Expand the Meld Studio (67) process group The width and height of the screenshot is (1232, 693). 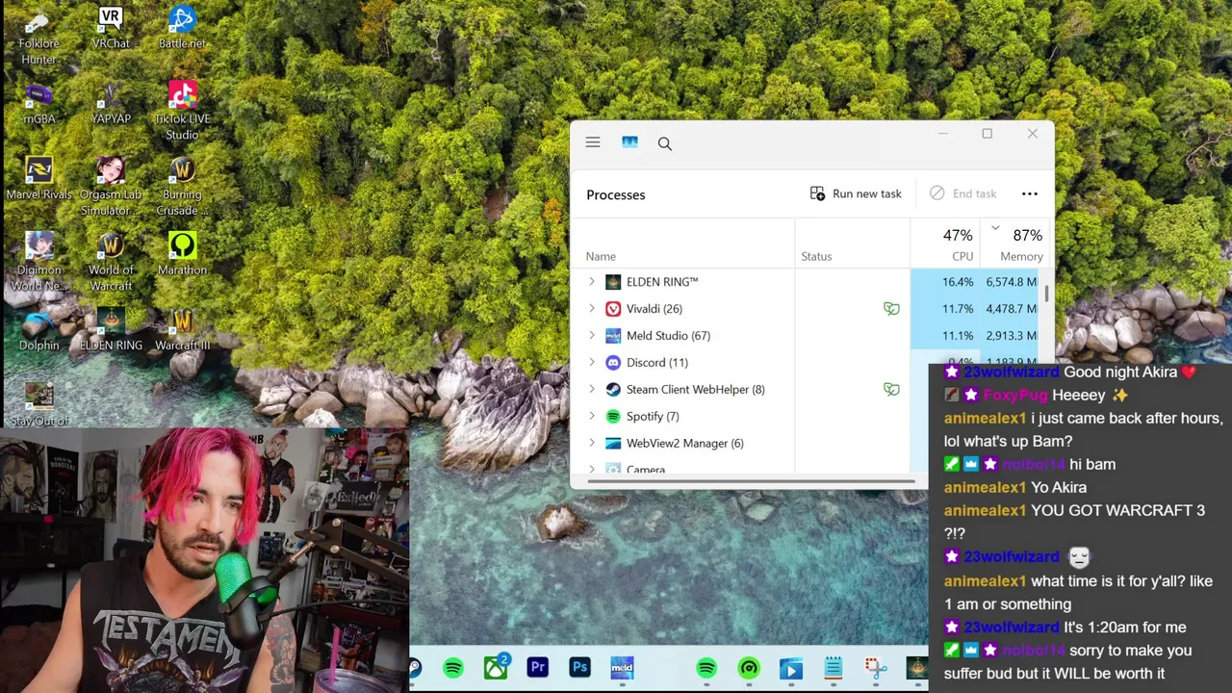(x=592, y=336)
